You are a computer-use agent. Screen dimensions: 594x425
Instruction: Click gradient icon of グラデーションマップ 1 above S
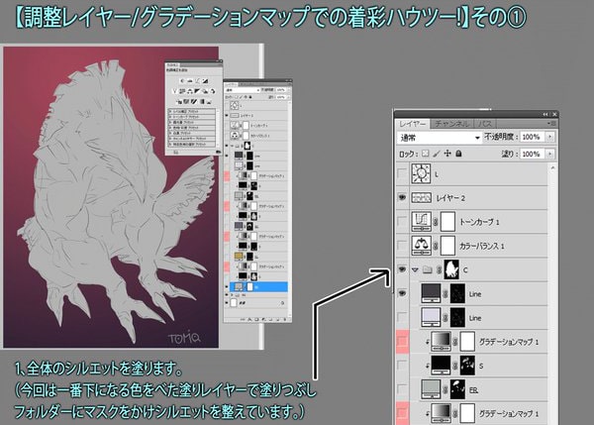(441, 342)
